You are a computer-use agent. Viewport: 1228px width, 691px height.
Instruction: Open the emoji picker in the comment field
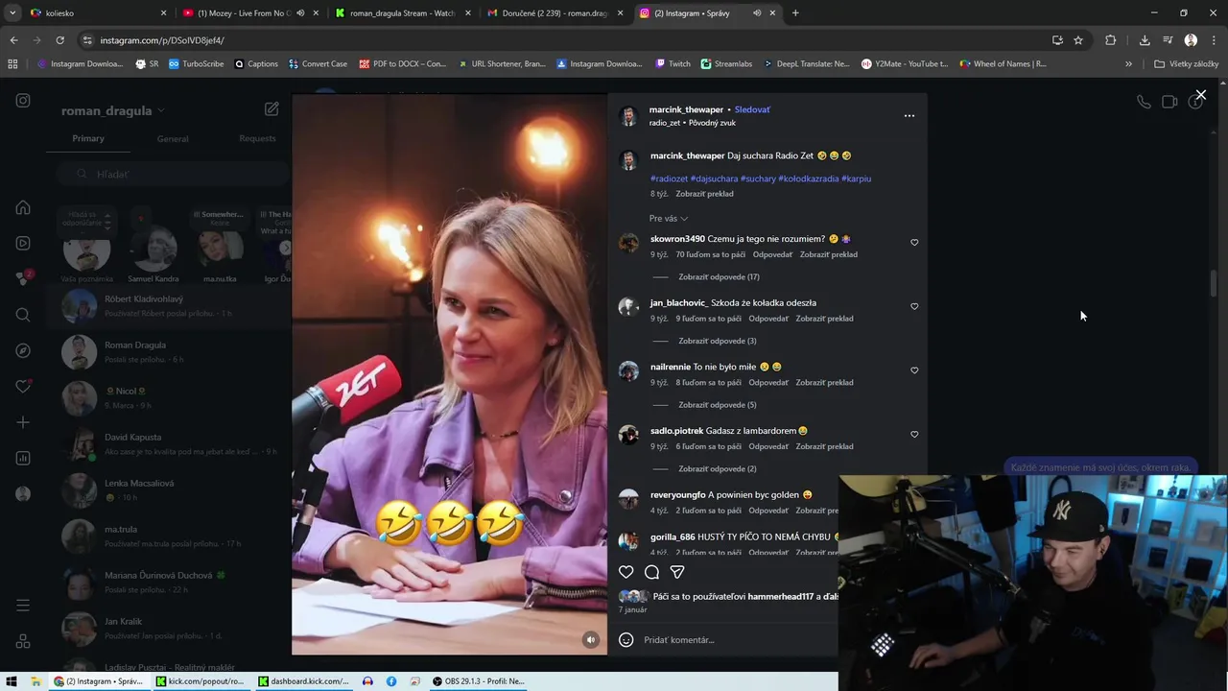pos(626,640)
